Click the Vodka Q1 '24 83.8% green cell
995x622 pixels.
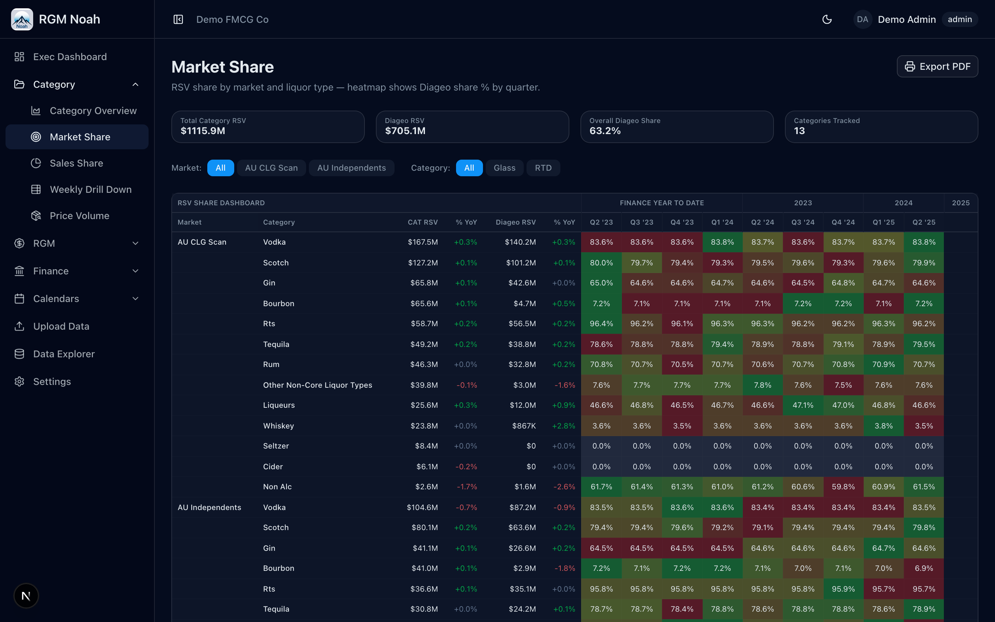pyautogui.click(x=722, y=242)
